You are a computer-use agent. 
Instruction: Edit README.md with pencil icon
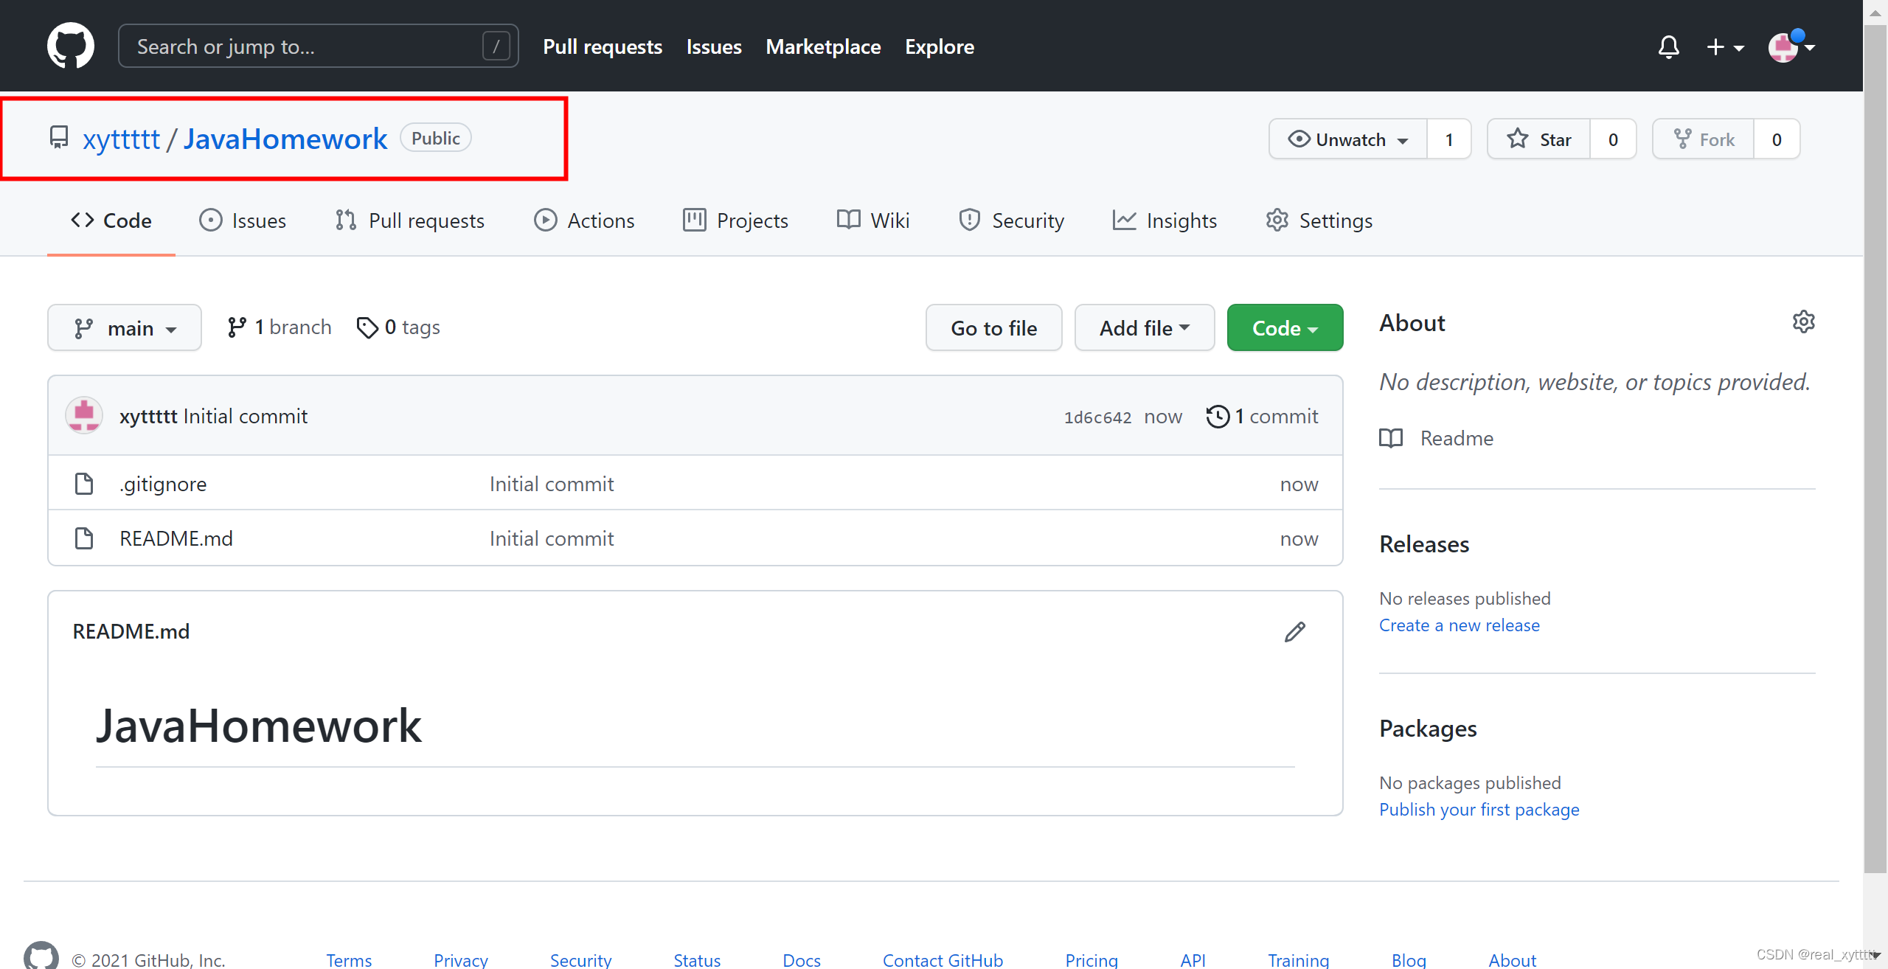(x=1294, y=632)
